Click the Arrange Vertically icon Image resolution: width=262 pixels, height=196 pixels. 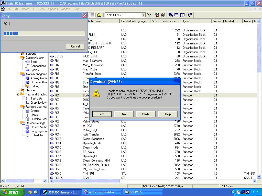[182, 15]
